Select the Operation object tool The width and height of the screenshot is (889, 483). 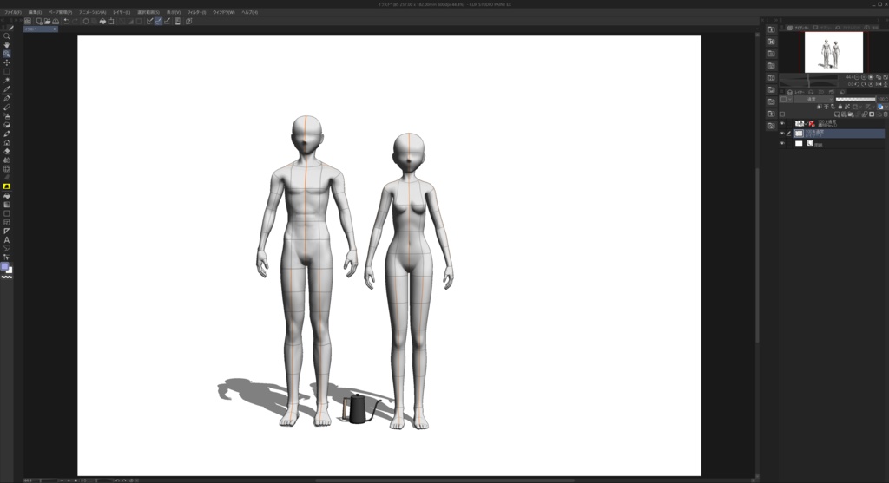pos(7,54)
